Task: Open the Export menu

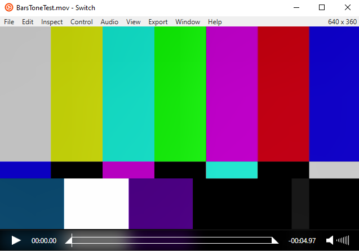Action: click(x=158, y=22)
